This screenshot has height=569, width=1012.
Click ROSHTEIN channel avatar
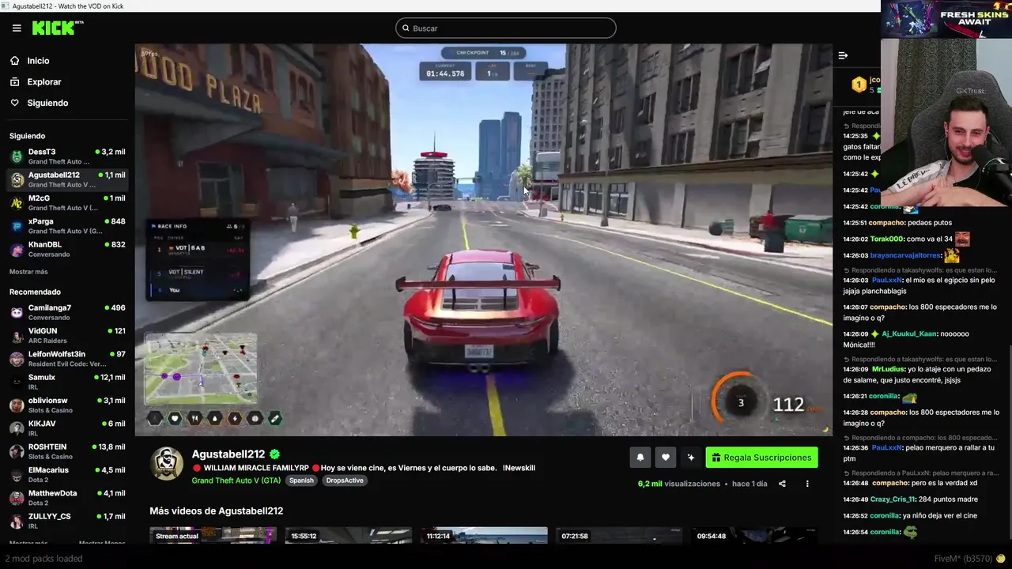17,451
